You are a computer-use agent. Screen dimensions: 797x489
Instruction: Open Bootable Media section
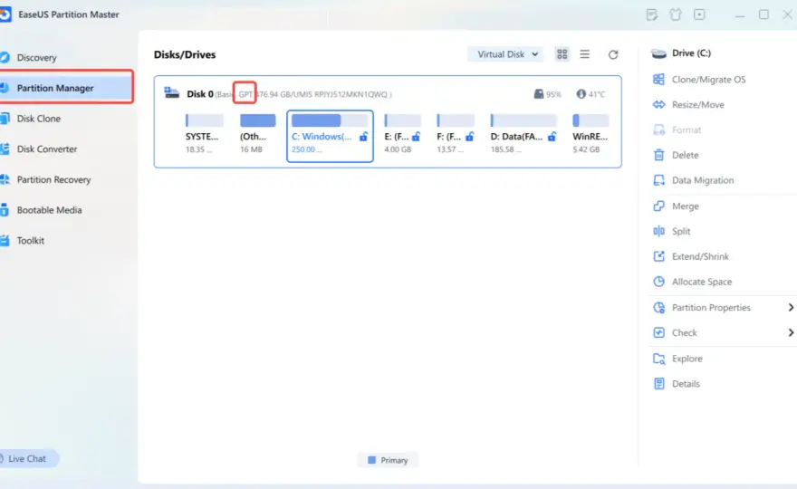coord(49,210)
